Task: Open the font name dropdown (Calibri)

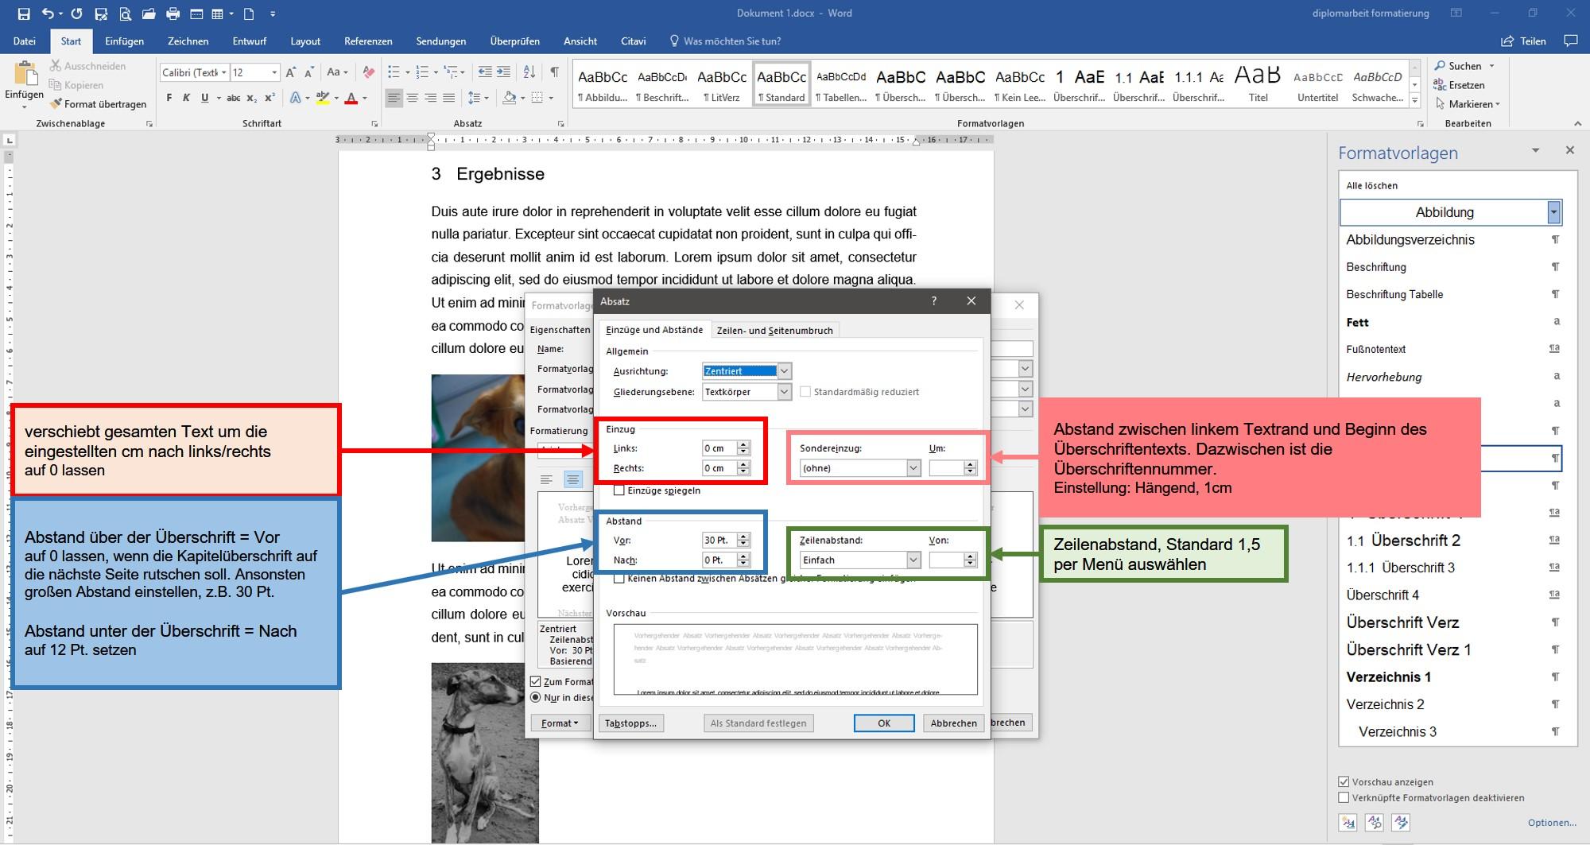Action: coord(224,72)
